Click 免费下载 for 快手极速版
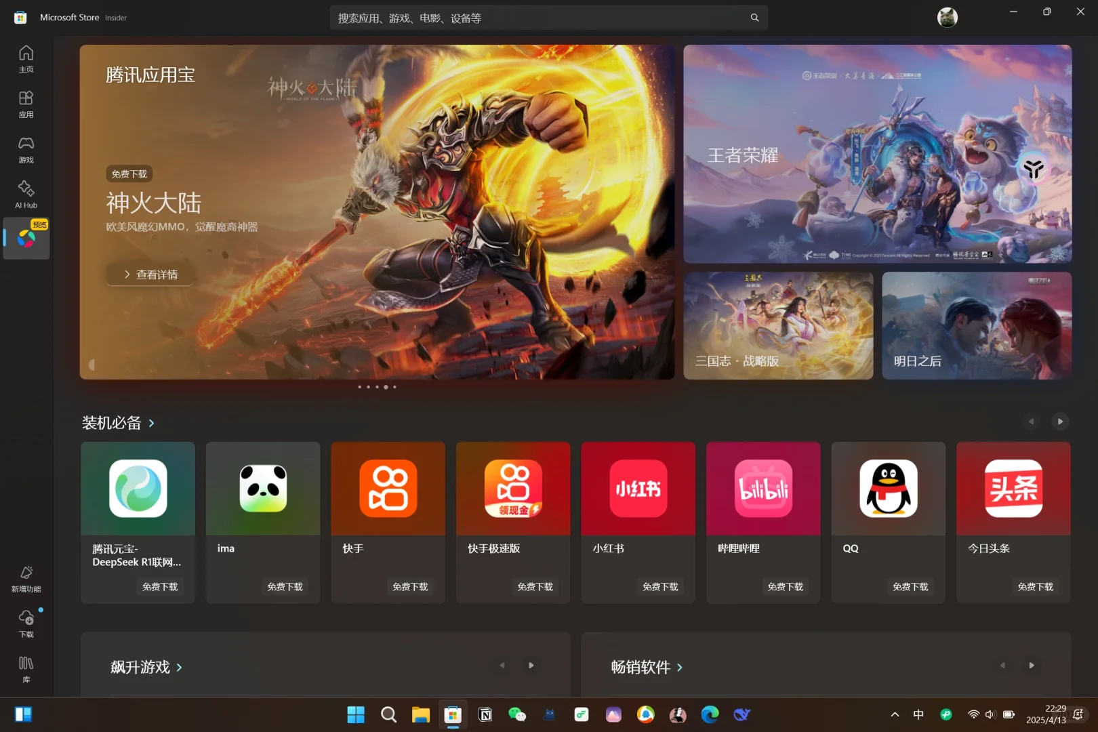 tap(535, 587)
